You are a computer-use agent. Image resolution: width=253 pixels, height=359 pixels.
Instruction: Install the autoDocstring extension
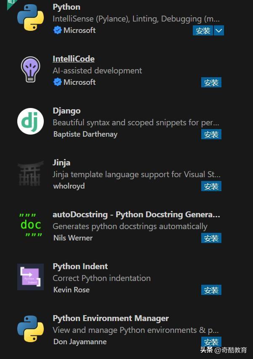[x=211, y=238]
